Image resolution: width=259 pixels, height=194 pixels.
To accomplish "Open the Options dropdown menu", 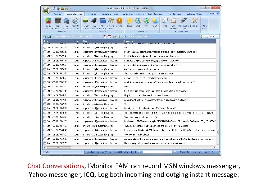I will click(x=210, y=14).
